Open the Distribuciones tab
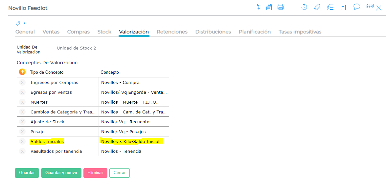The width and height of the screenshot is (386, 181). coord(213,32)
